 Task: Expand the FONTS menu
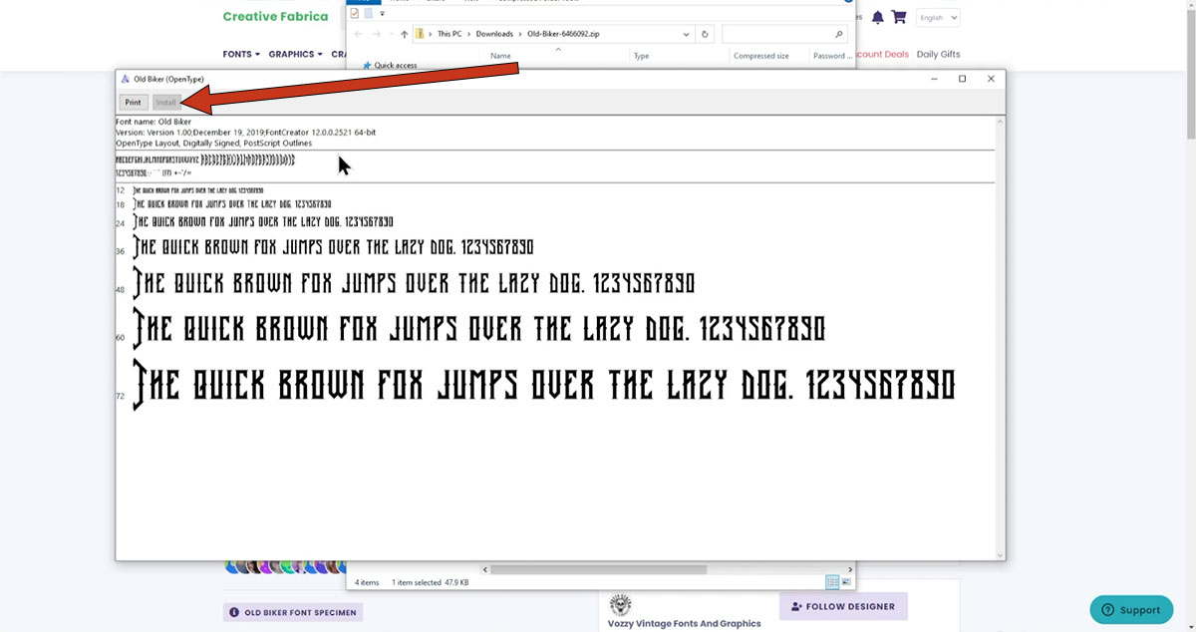(241, 54)
